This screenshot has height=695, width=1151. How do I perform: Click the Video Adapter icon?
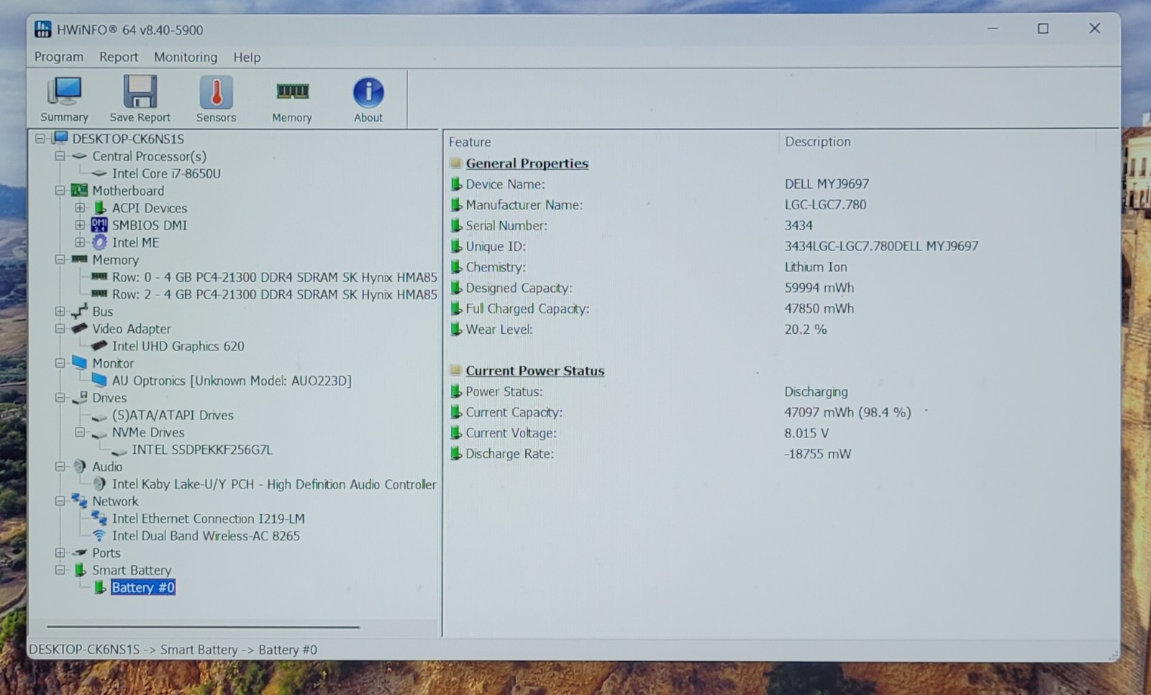(79, 328)
